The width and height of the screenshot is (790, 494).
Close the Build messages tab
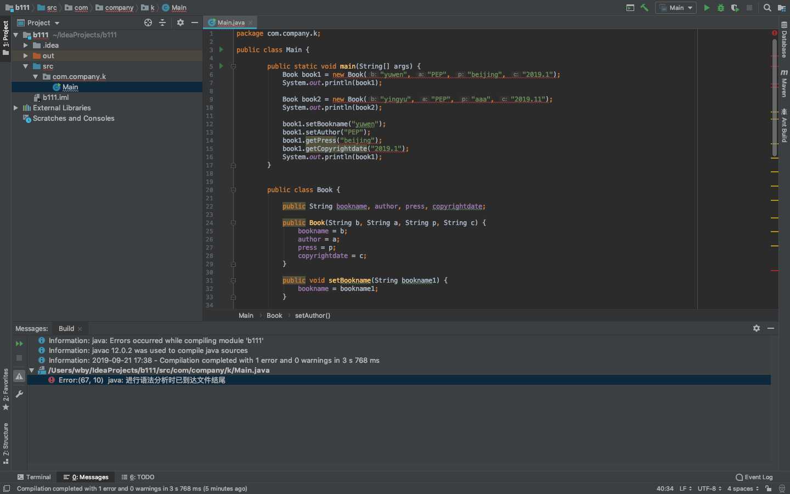tap(80, 329)
